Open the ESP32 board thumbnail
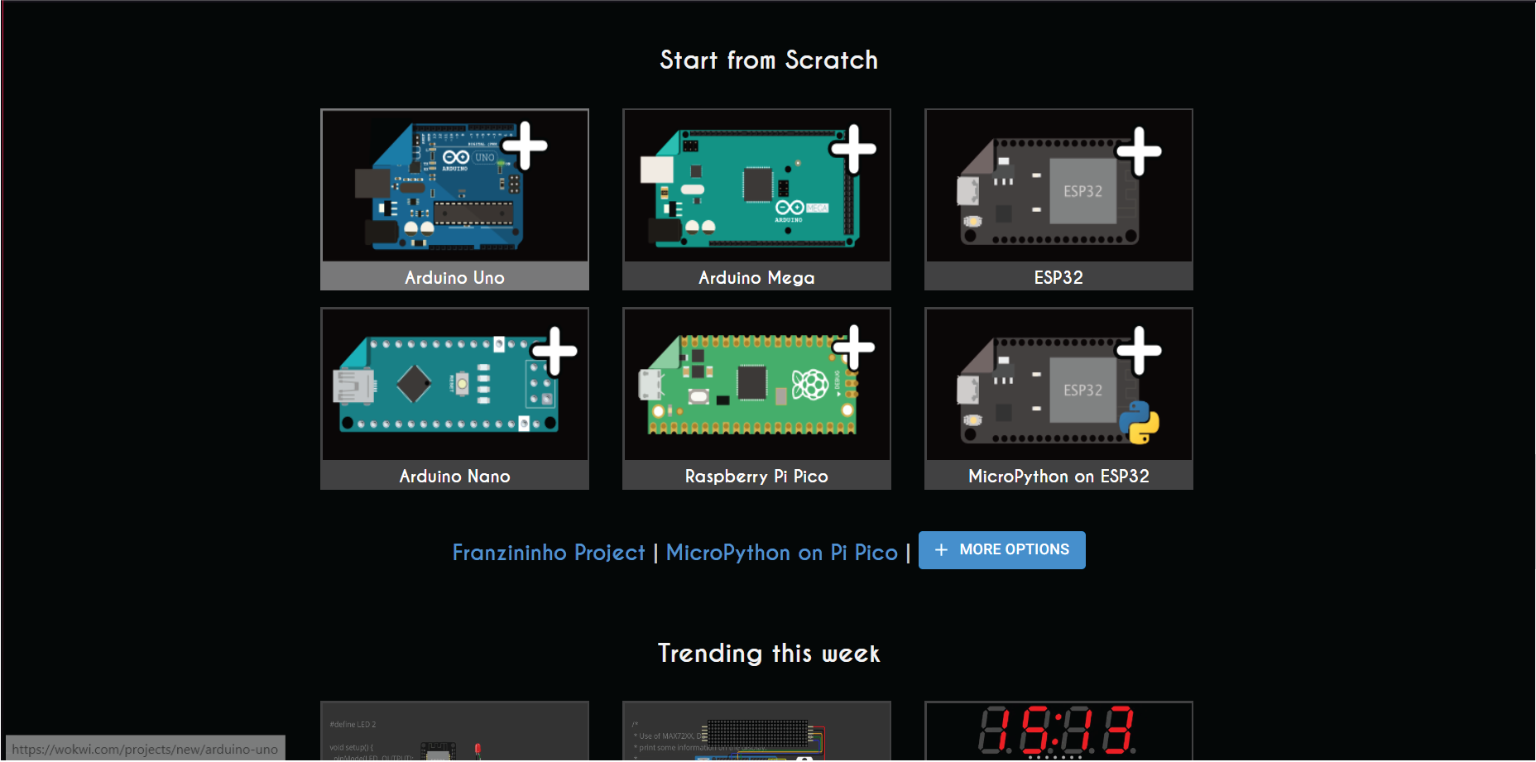Viewport: 1536px width, 762px height. coord(1058,186)
